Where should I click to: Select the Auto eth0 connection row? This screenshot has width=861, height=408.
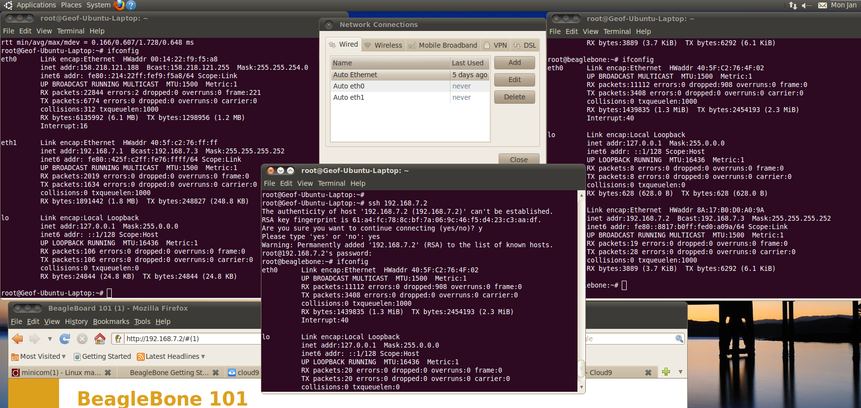click(x=410, y=86)
